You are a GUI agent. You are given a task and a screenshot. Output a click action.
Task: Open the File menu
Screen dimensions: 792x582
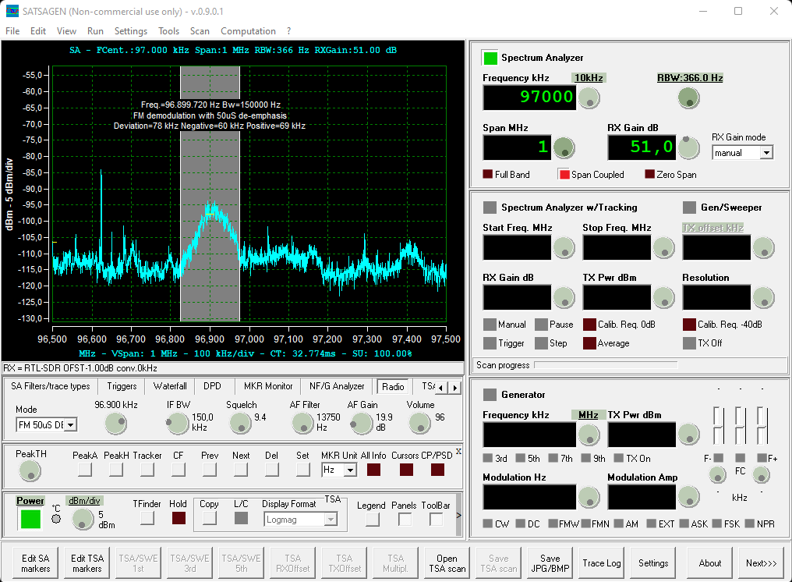pyautogui.click(x=12, y=31)
